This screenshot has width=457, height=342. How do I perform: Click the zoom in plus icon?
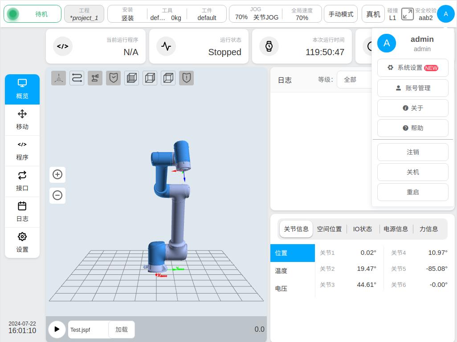click(x=57, y=174)
